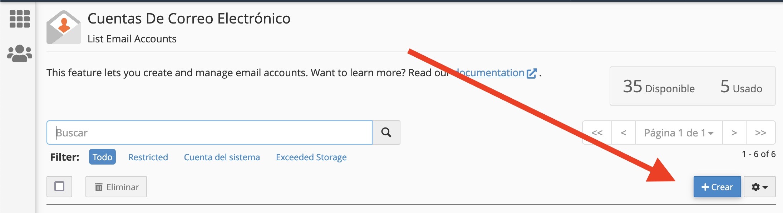
Task: Select the Todo filter
Action: pyautogui.click(x=102, y=157)
